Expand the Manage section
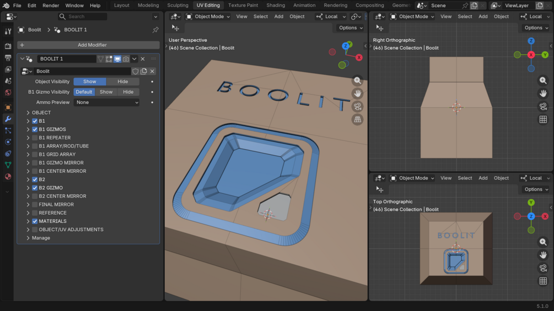 coord(28,238)
